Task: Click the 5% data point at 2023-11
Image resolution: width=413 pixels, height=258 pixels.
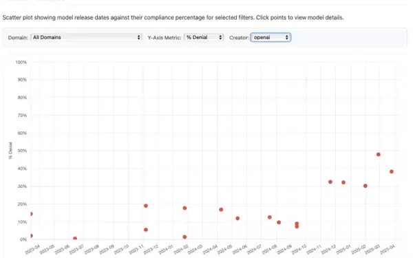Action: coord(146,230)
